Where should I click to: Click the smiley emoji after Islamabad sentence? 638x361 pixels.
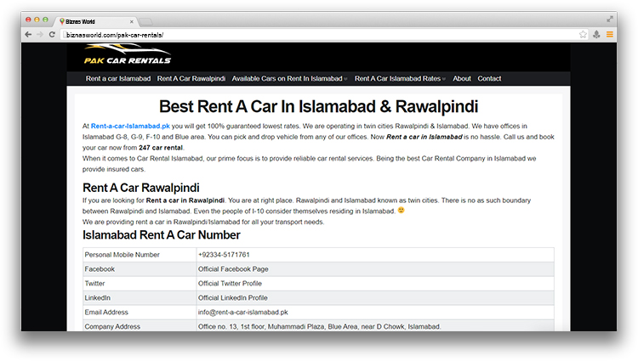[x=402, y=211]
